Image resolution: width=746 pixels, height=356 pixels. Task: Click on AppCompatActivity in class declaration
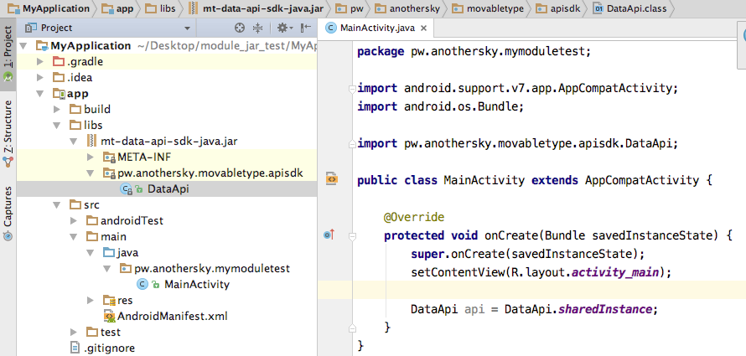pyautogui.click(x=642, y=181)
